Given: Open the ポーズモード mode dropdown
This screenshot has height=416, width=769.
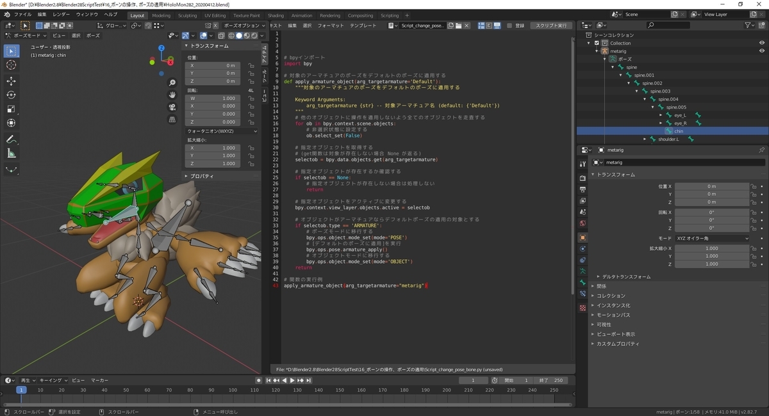Looking at the screenshot, I should pyautogui.click(x=27, y=36).
